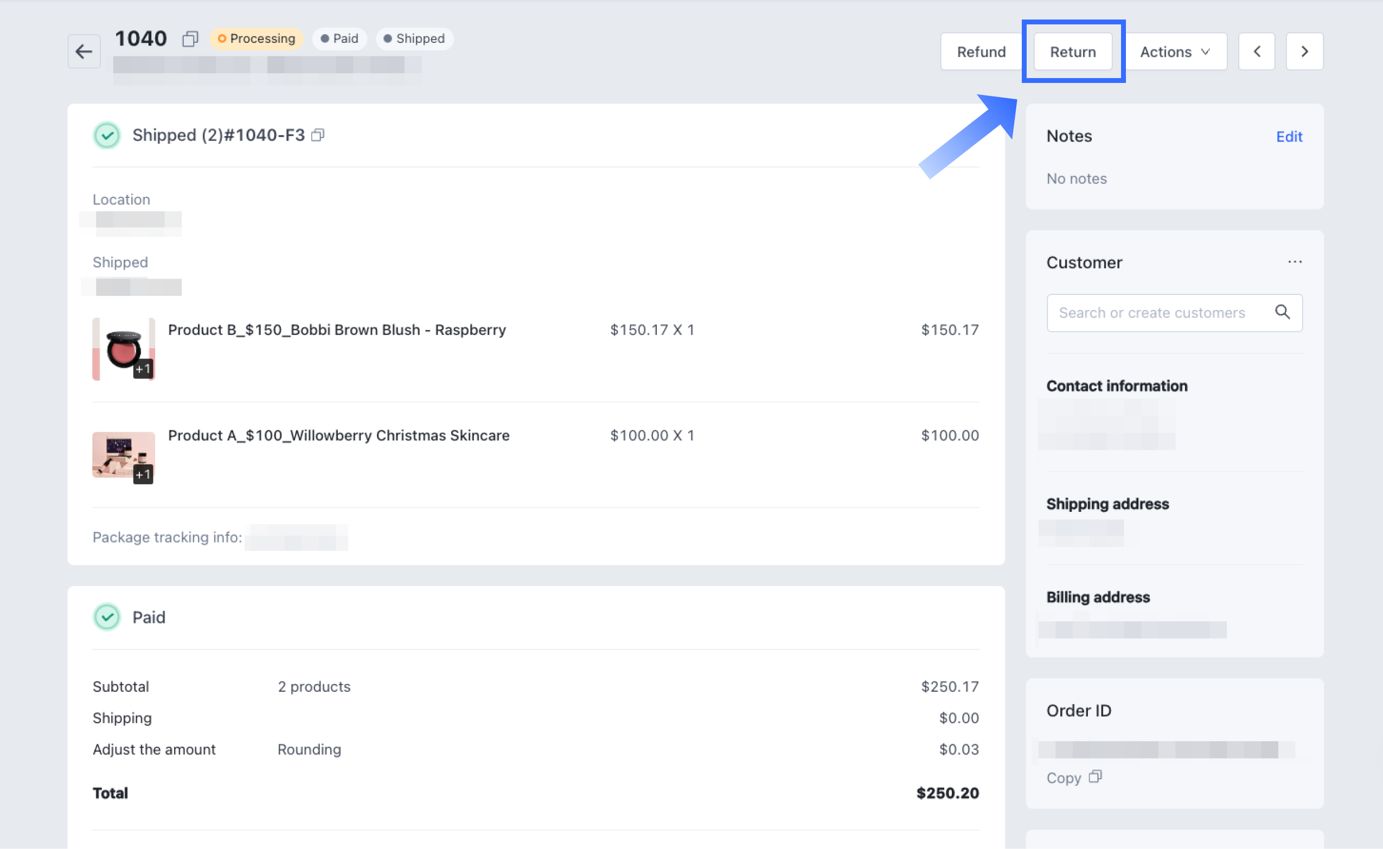The width and height of the screenshot is (1383, 849).
Task: Click the Paid status badge
Action: [x=340, y=38]
